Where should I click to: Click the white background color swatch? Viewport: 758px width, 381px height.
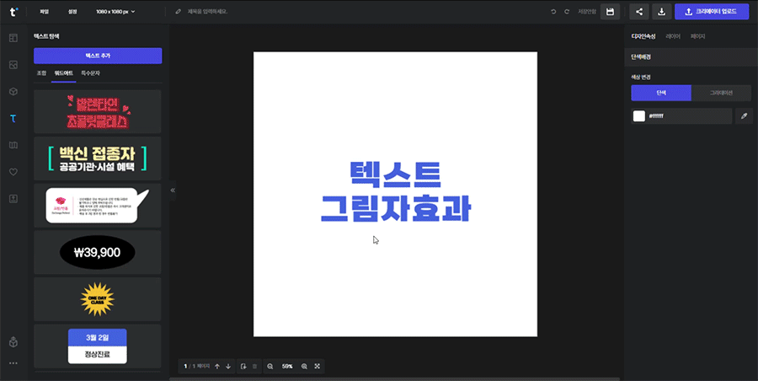[639, 116]
